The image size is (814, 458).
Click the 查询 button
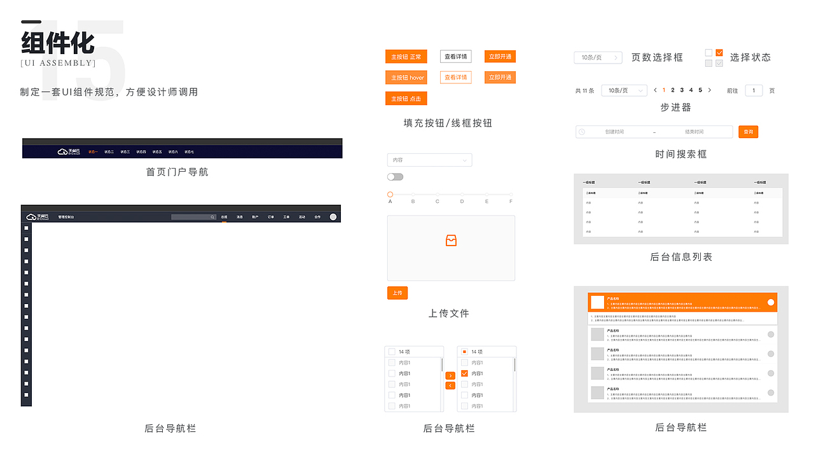(x=748, y=132)
